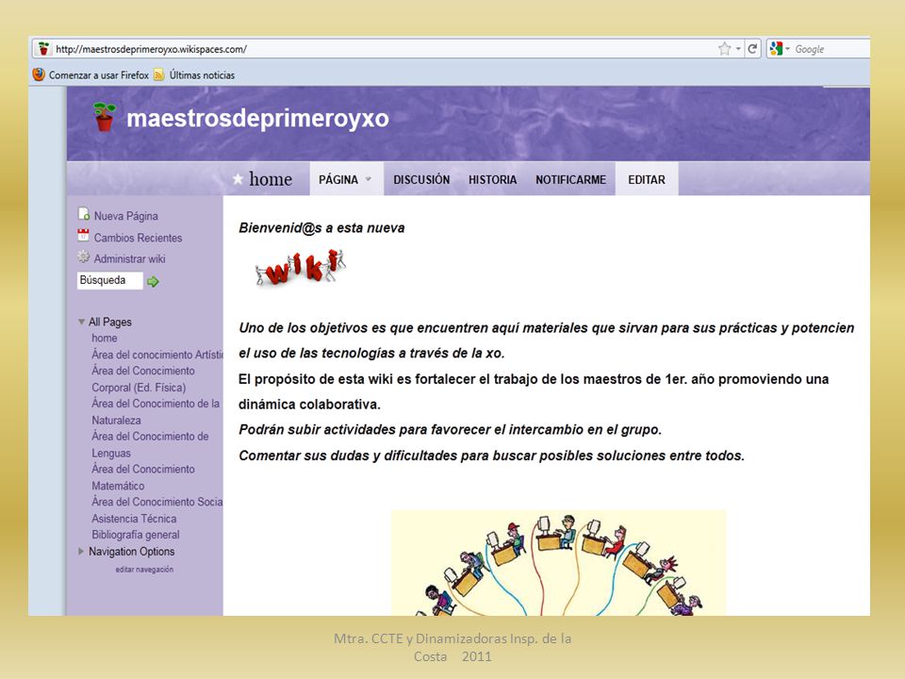
Task: Open the Últimas noticias bookmark
Action: [x=202, y=75]
